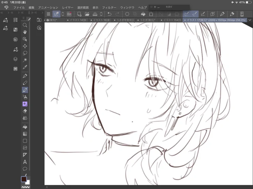Toggle the active edit-mode button in command bar

pos(56,14)
